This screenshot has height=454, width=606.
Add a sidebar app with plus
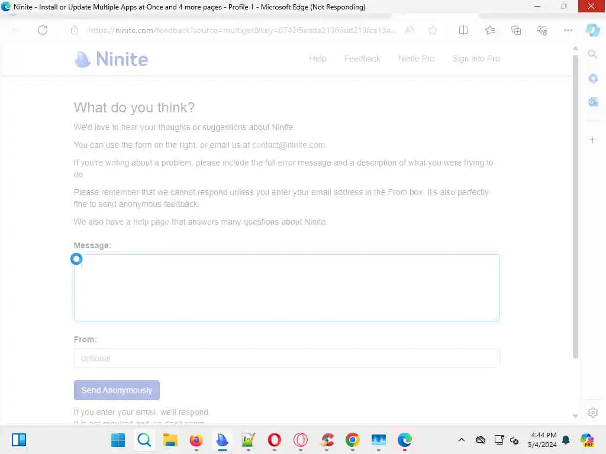pos(592,140)
